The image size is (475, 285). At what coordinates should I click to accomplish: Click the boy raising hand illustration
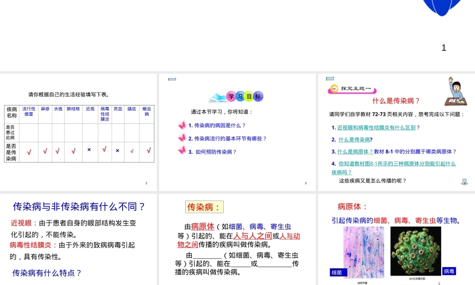[x=456, y=91]
